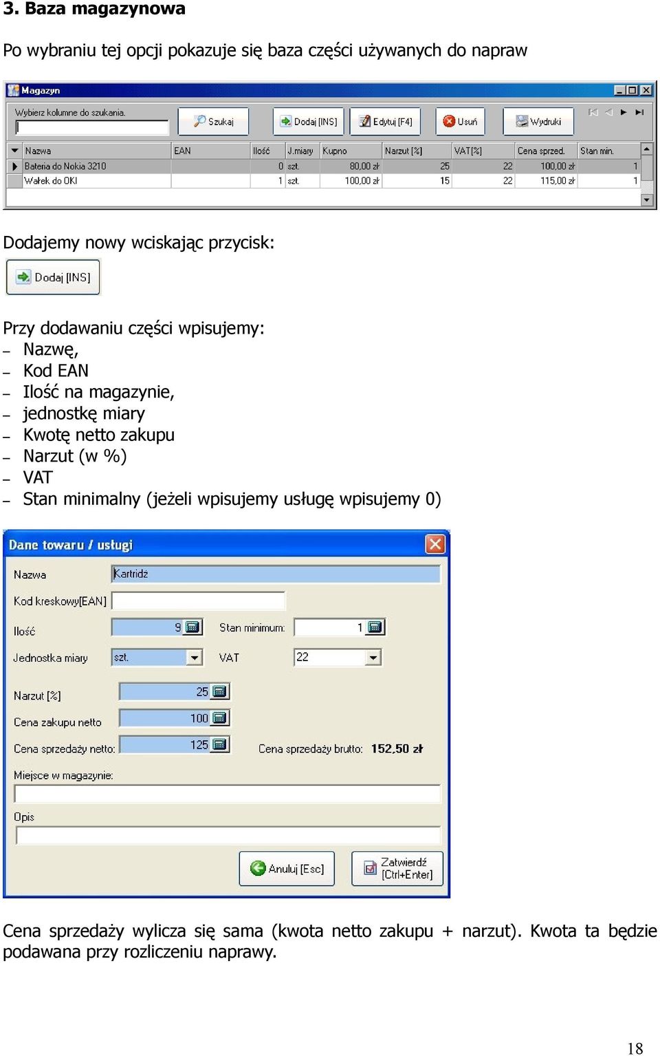The image size is (660, 1056).
Task: Open calculator icon next to Cena zakupu netto
Action: click(220, 718)
